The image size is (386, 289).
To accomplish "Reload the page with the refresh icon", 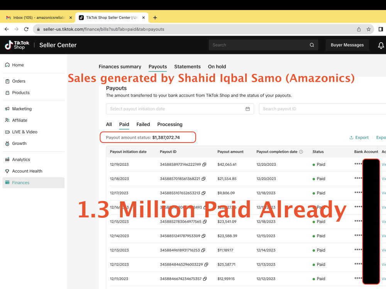I will pos(26,29).
